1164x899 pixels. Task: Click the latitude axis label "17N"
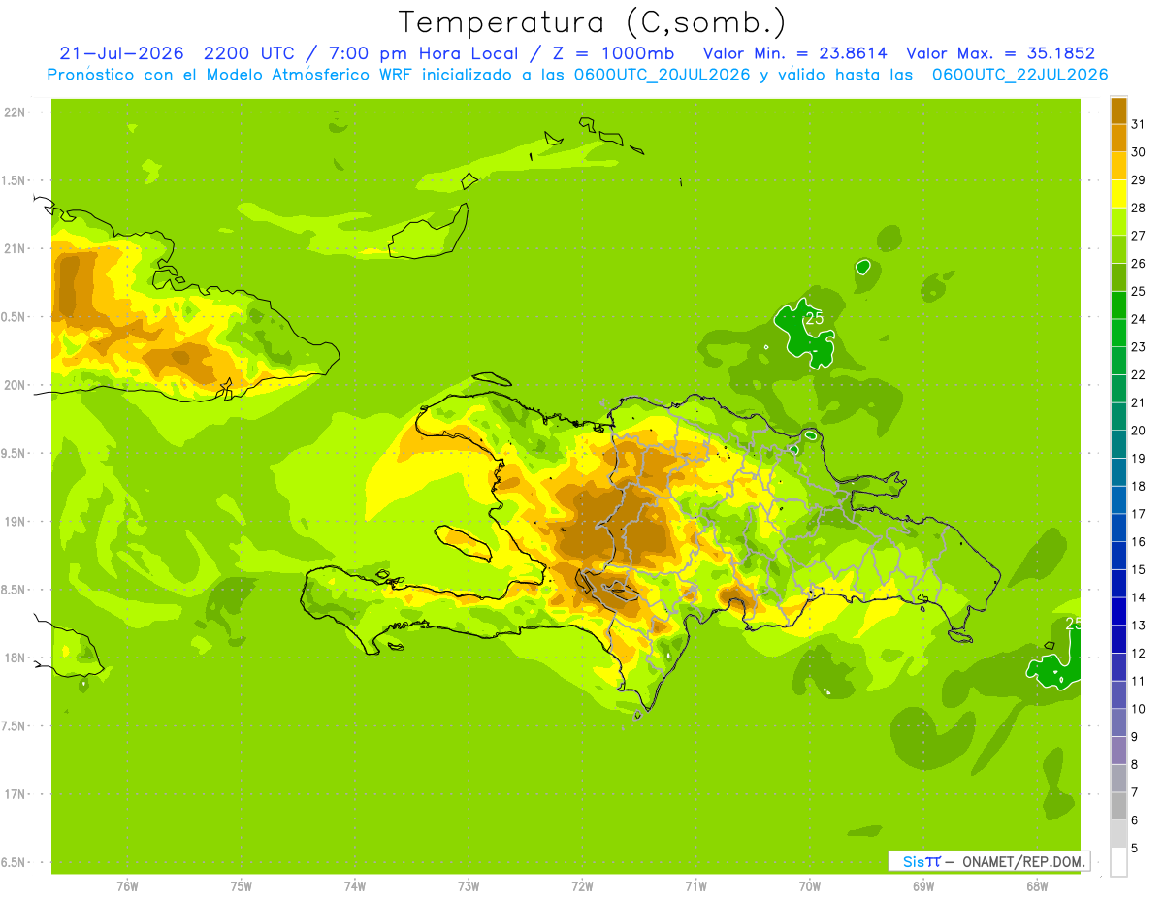coord(16,794)
